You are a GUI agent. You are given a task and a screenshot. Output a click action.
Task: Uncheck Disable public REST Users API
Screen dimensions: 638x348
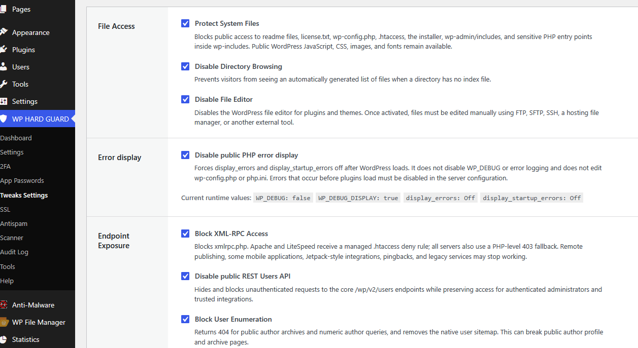pyautogui.click(x=185, y=276)
